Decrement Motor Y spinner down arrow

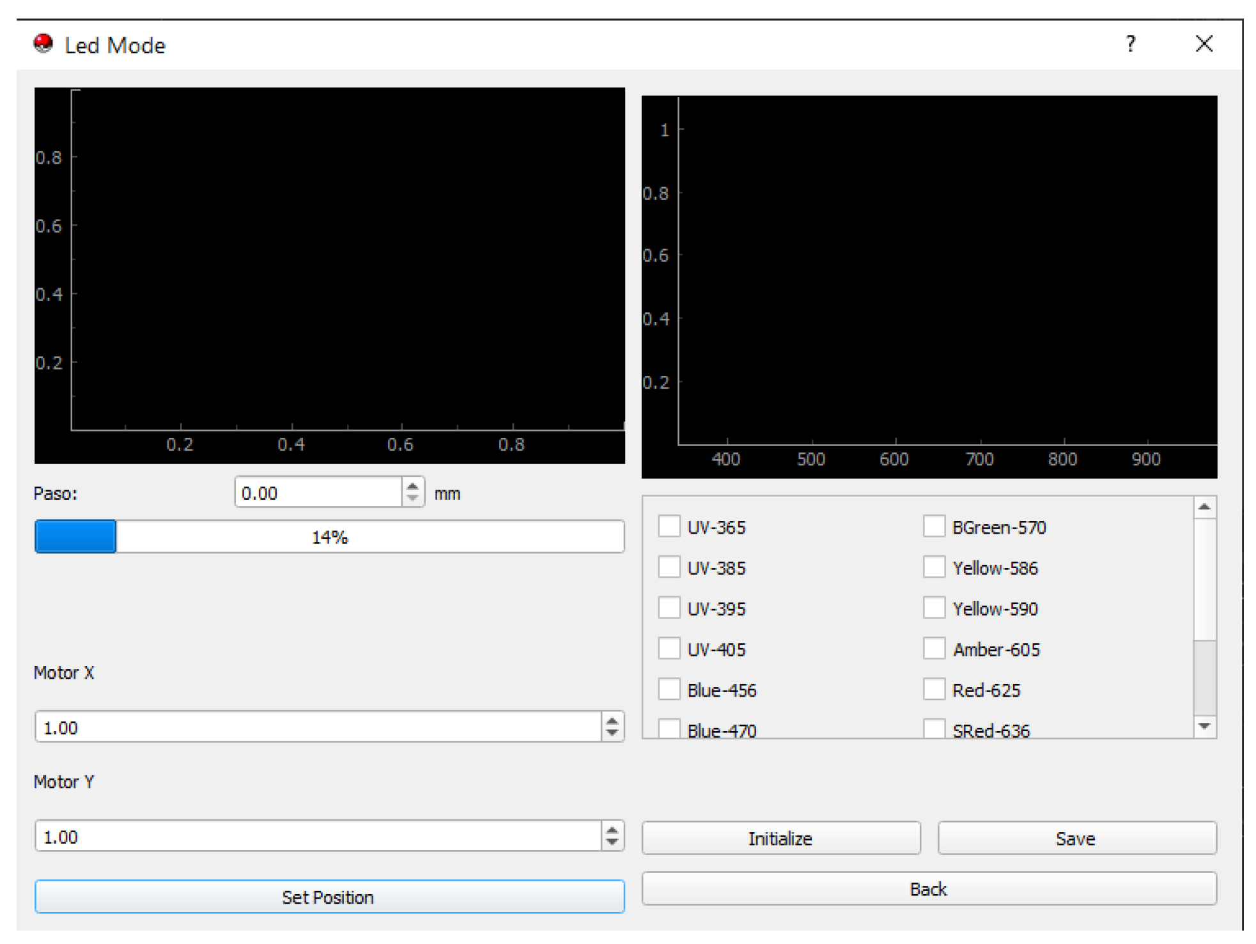612,843
